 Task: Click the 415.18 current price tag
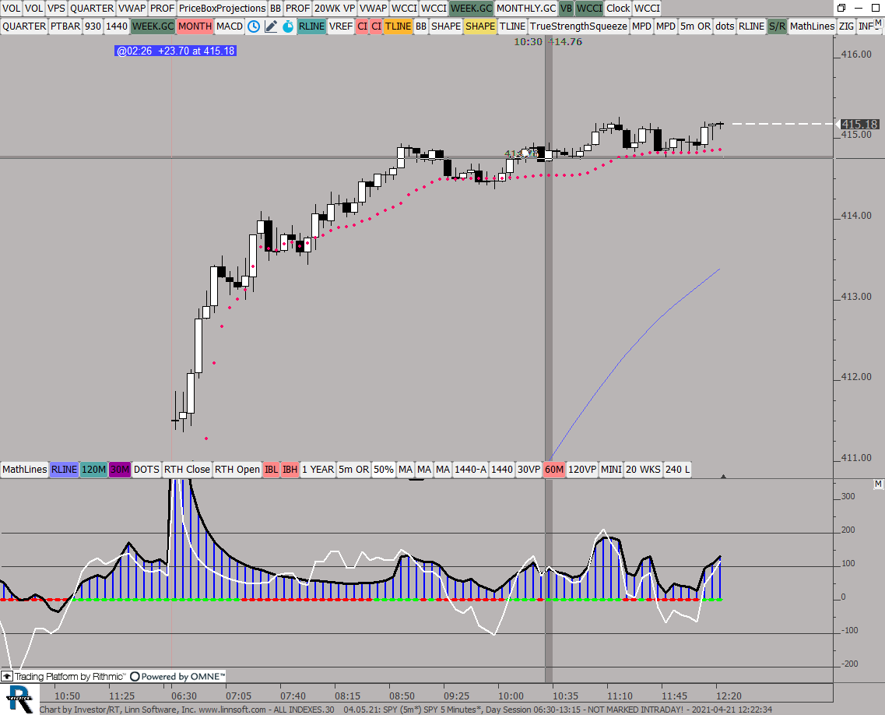[859, 124]
